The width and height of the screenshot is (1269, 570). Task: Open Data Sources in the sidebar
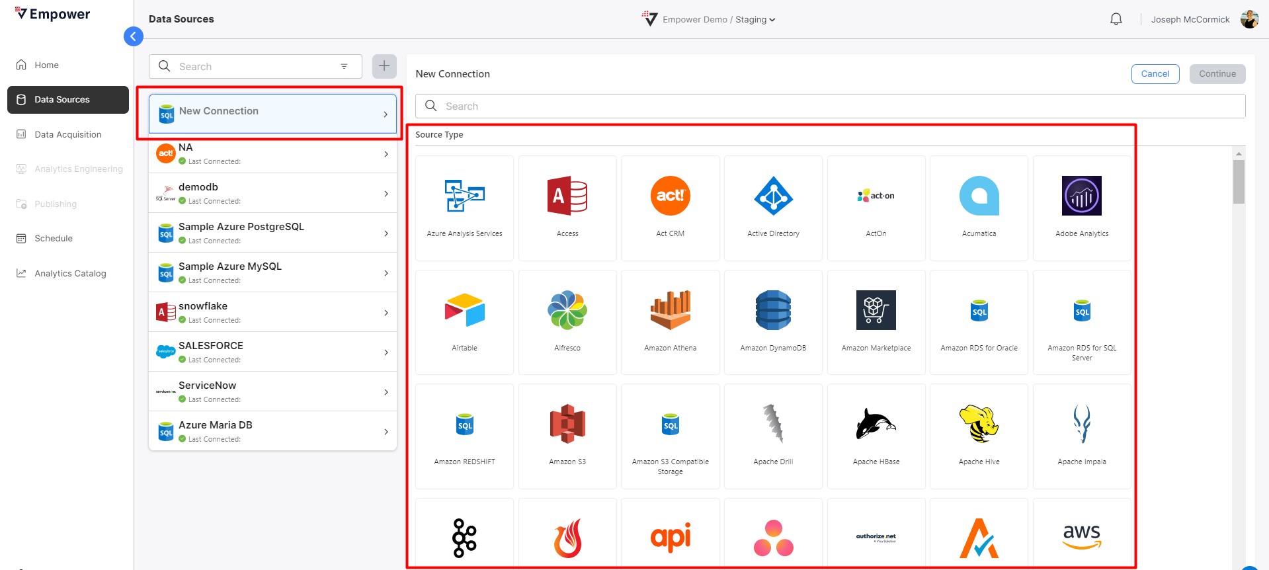[x=68, y=100]
